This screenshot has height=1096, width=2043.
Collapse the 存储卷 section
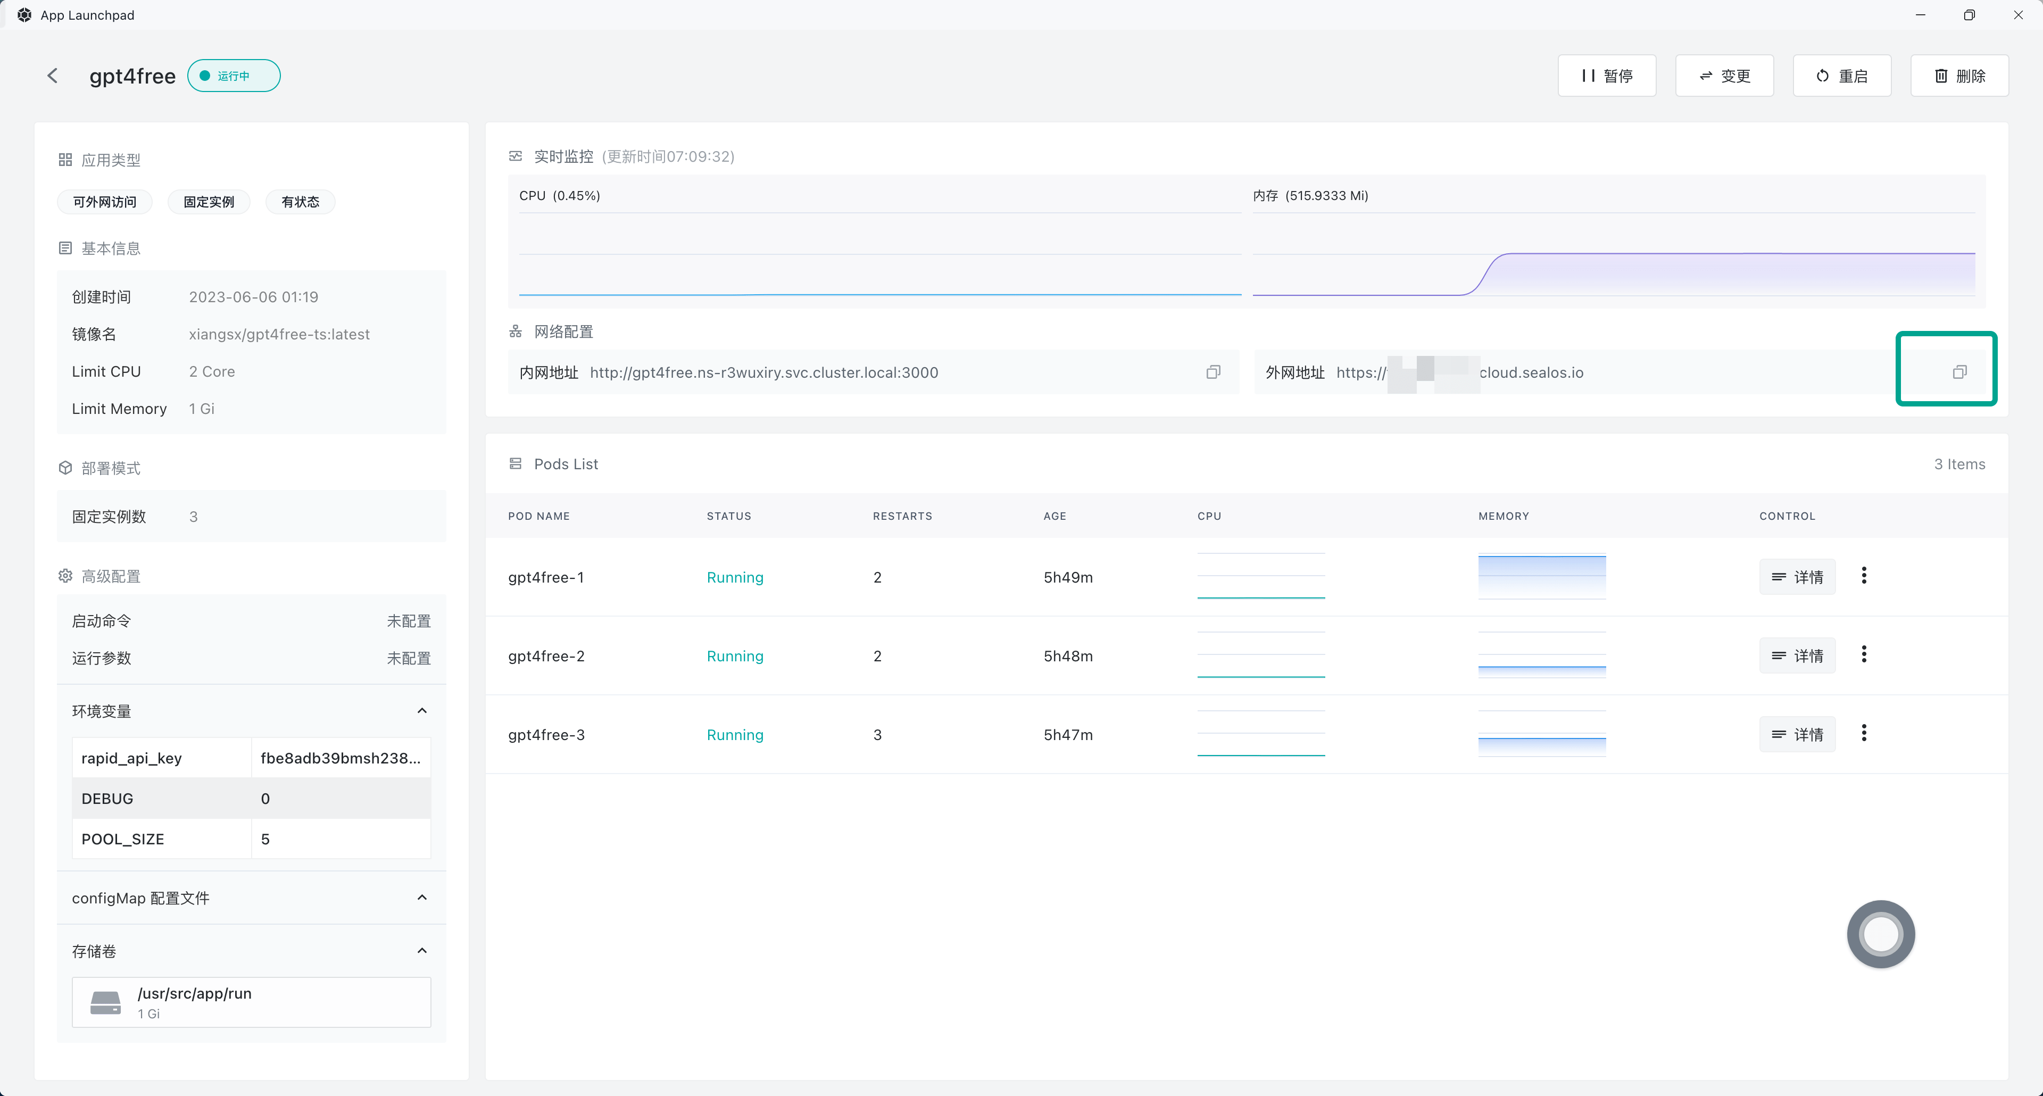click(x=422, y=951)
